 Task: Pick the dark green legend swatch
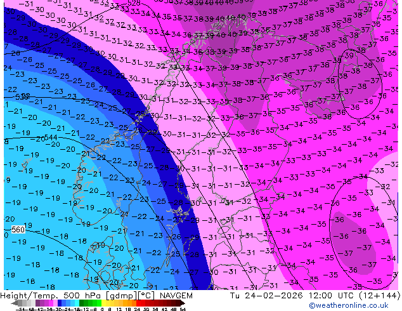[x=82, y=303]
